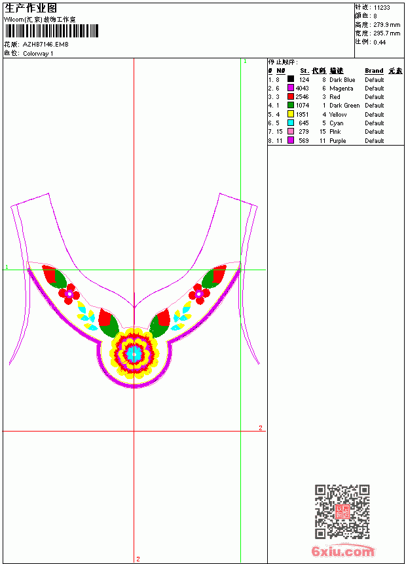
Task: Select the Magenta thread swatch
Action: [x=291, y=88]
